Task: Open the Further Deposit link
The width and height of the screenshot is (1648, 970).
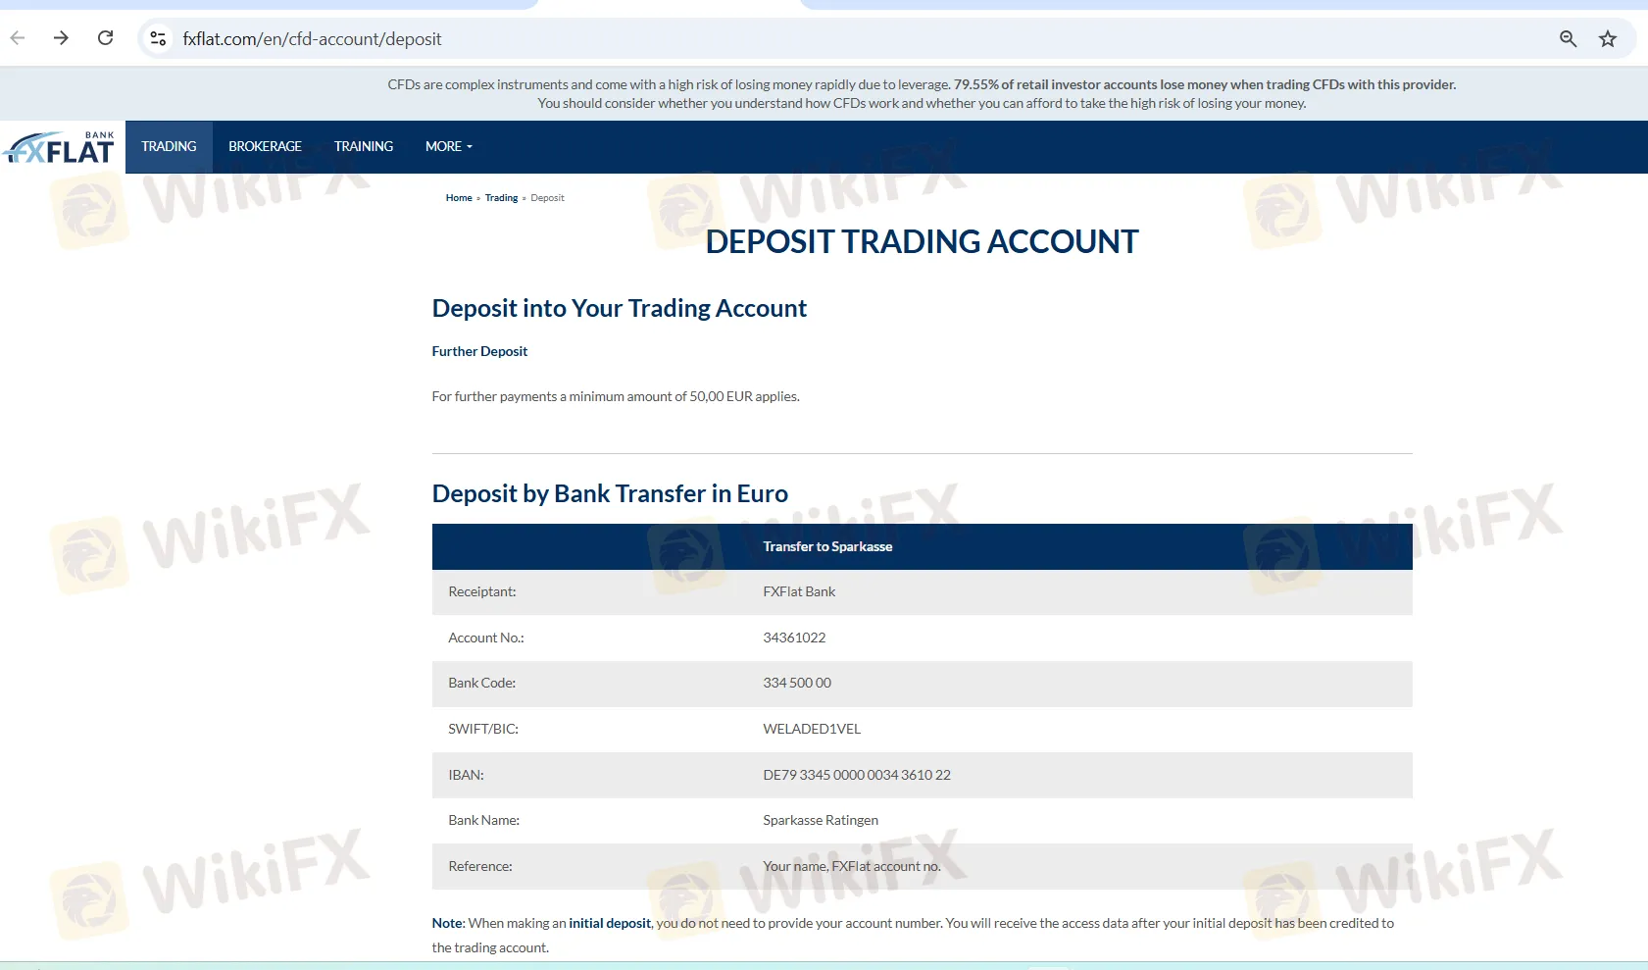Action: pyautogui.click(x=479, y=351)
